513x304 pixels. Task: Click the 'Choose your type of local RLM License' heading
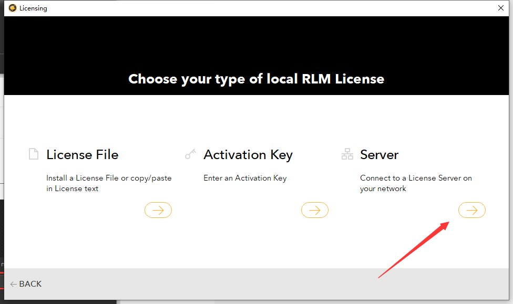256,79
